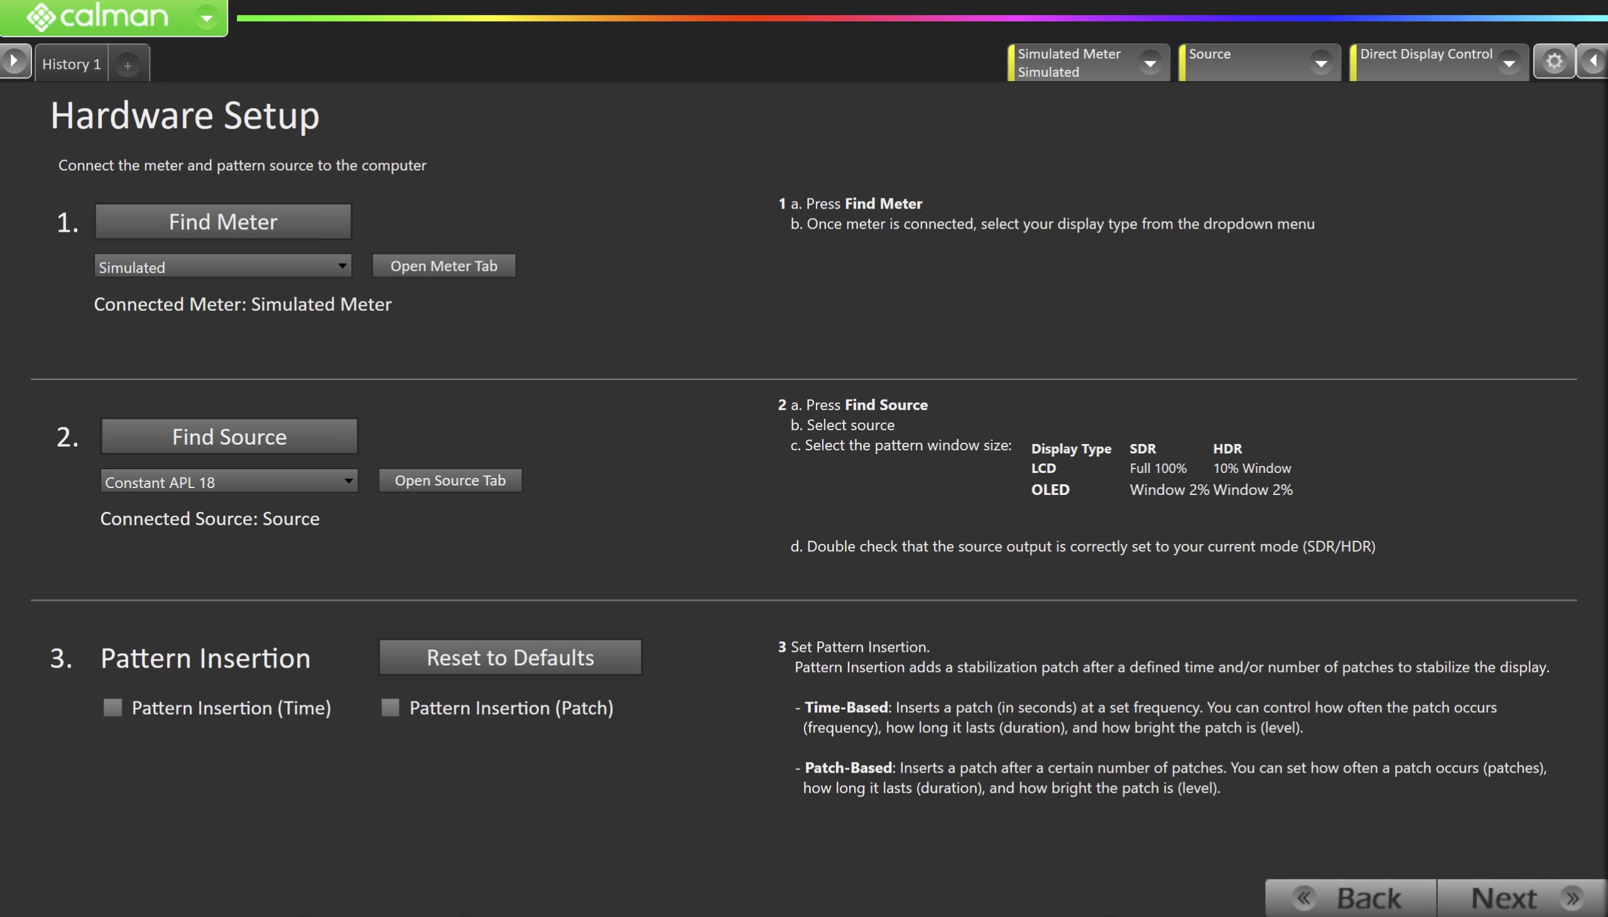Click Open Source Tab button
The height and width of the screenshot is (917, 1608).
[450, 480]
